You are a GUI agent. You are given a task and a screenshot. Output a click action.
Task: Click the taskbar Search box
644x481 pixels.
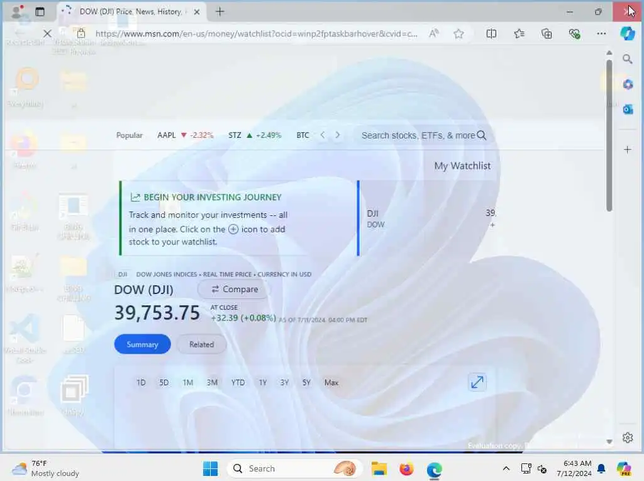pyautogui.click(x=294, y=468)
